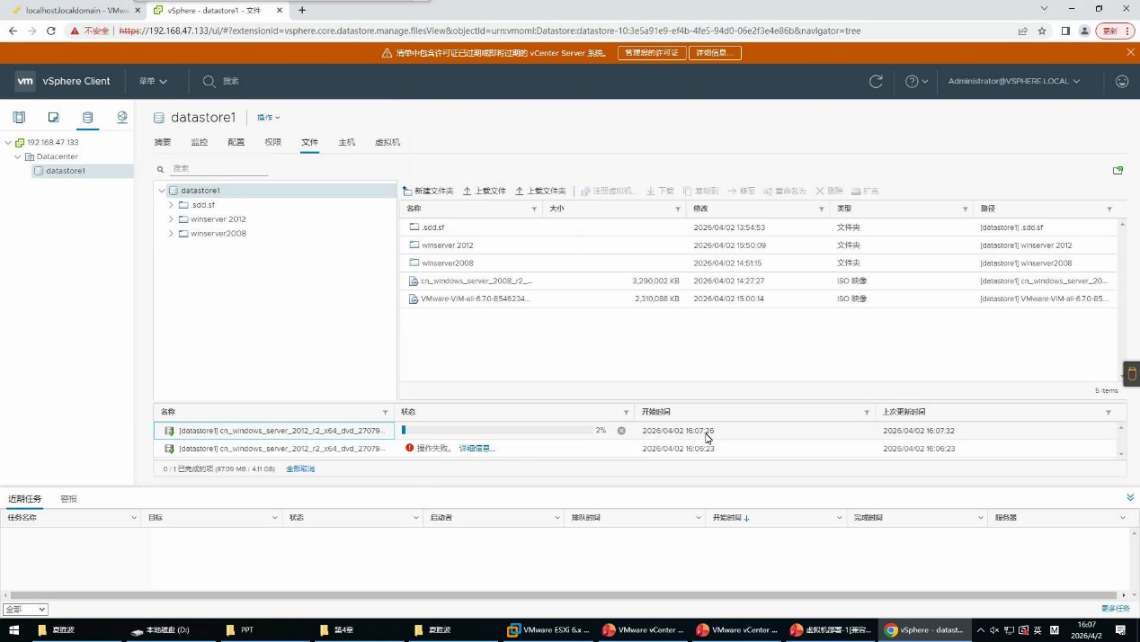Click filter icon on Name column
Image resolution: width=1140 pixels, height=642 pixels.
pos(534,209)
